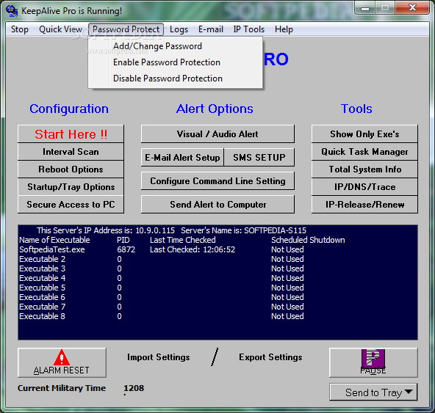The width and height of the screenshot is (435, 413).
Task: Click the PID value 6872
Action: [x=126, y=249]
